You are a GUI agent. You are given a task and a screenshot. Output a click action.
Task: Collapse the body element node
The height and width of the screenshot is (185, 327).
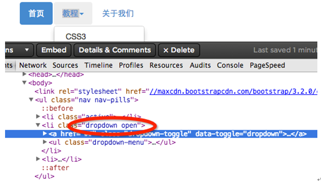pos(24,83)
